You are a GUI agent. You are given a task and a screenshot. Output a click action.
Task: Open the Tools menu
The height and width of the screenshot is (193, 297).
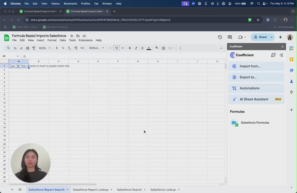(72, 40)
